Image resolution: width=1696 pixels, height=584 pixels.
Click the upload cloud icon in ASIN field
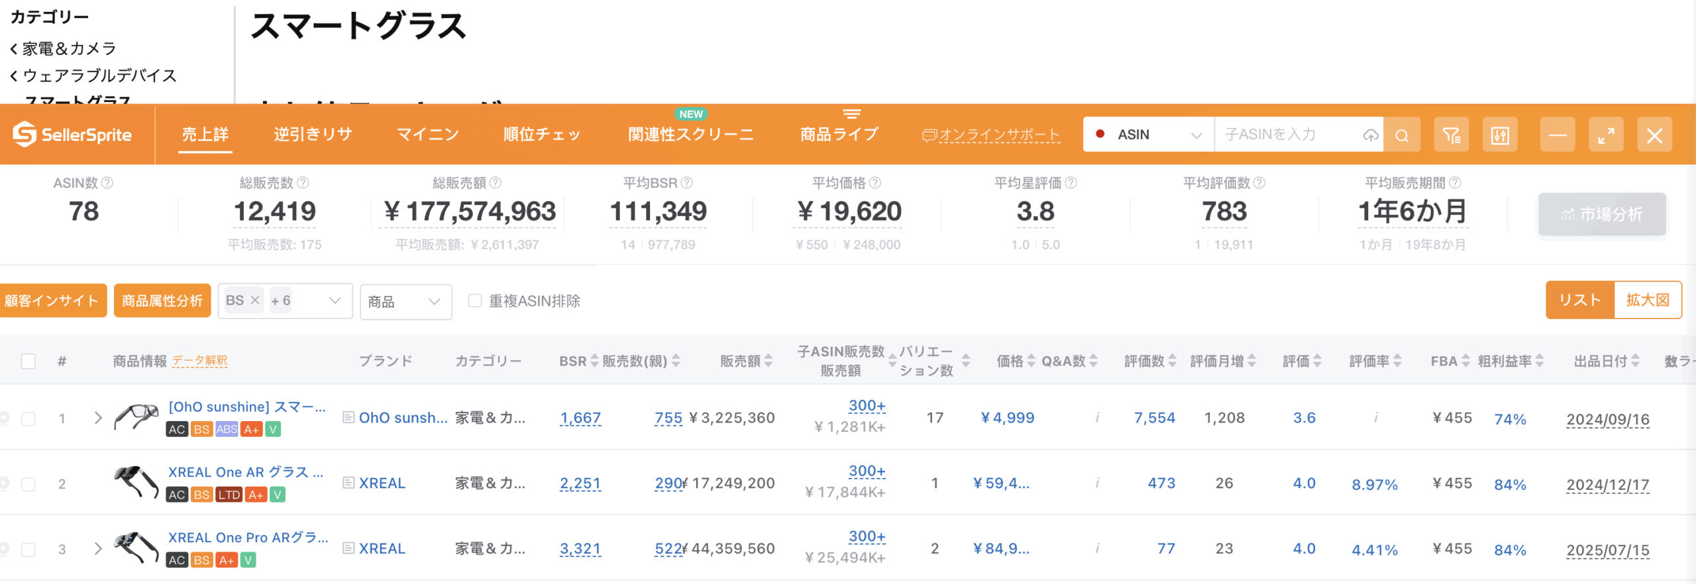pyautogui.click(x=1370, y=135)
